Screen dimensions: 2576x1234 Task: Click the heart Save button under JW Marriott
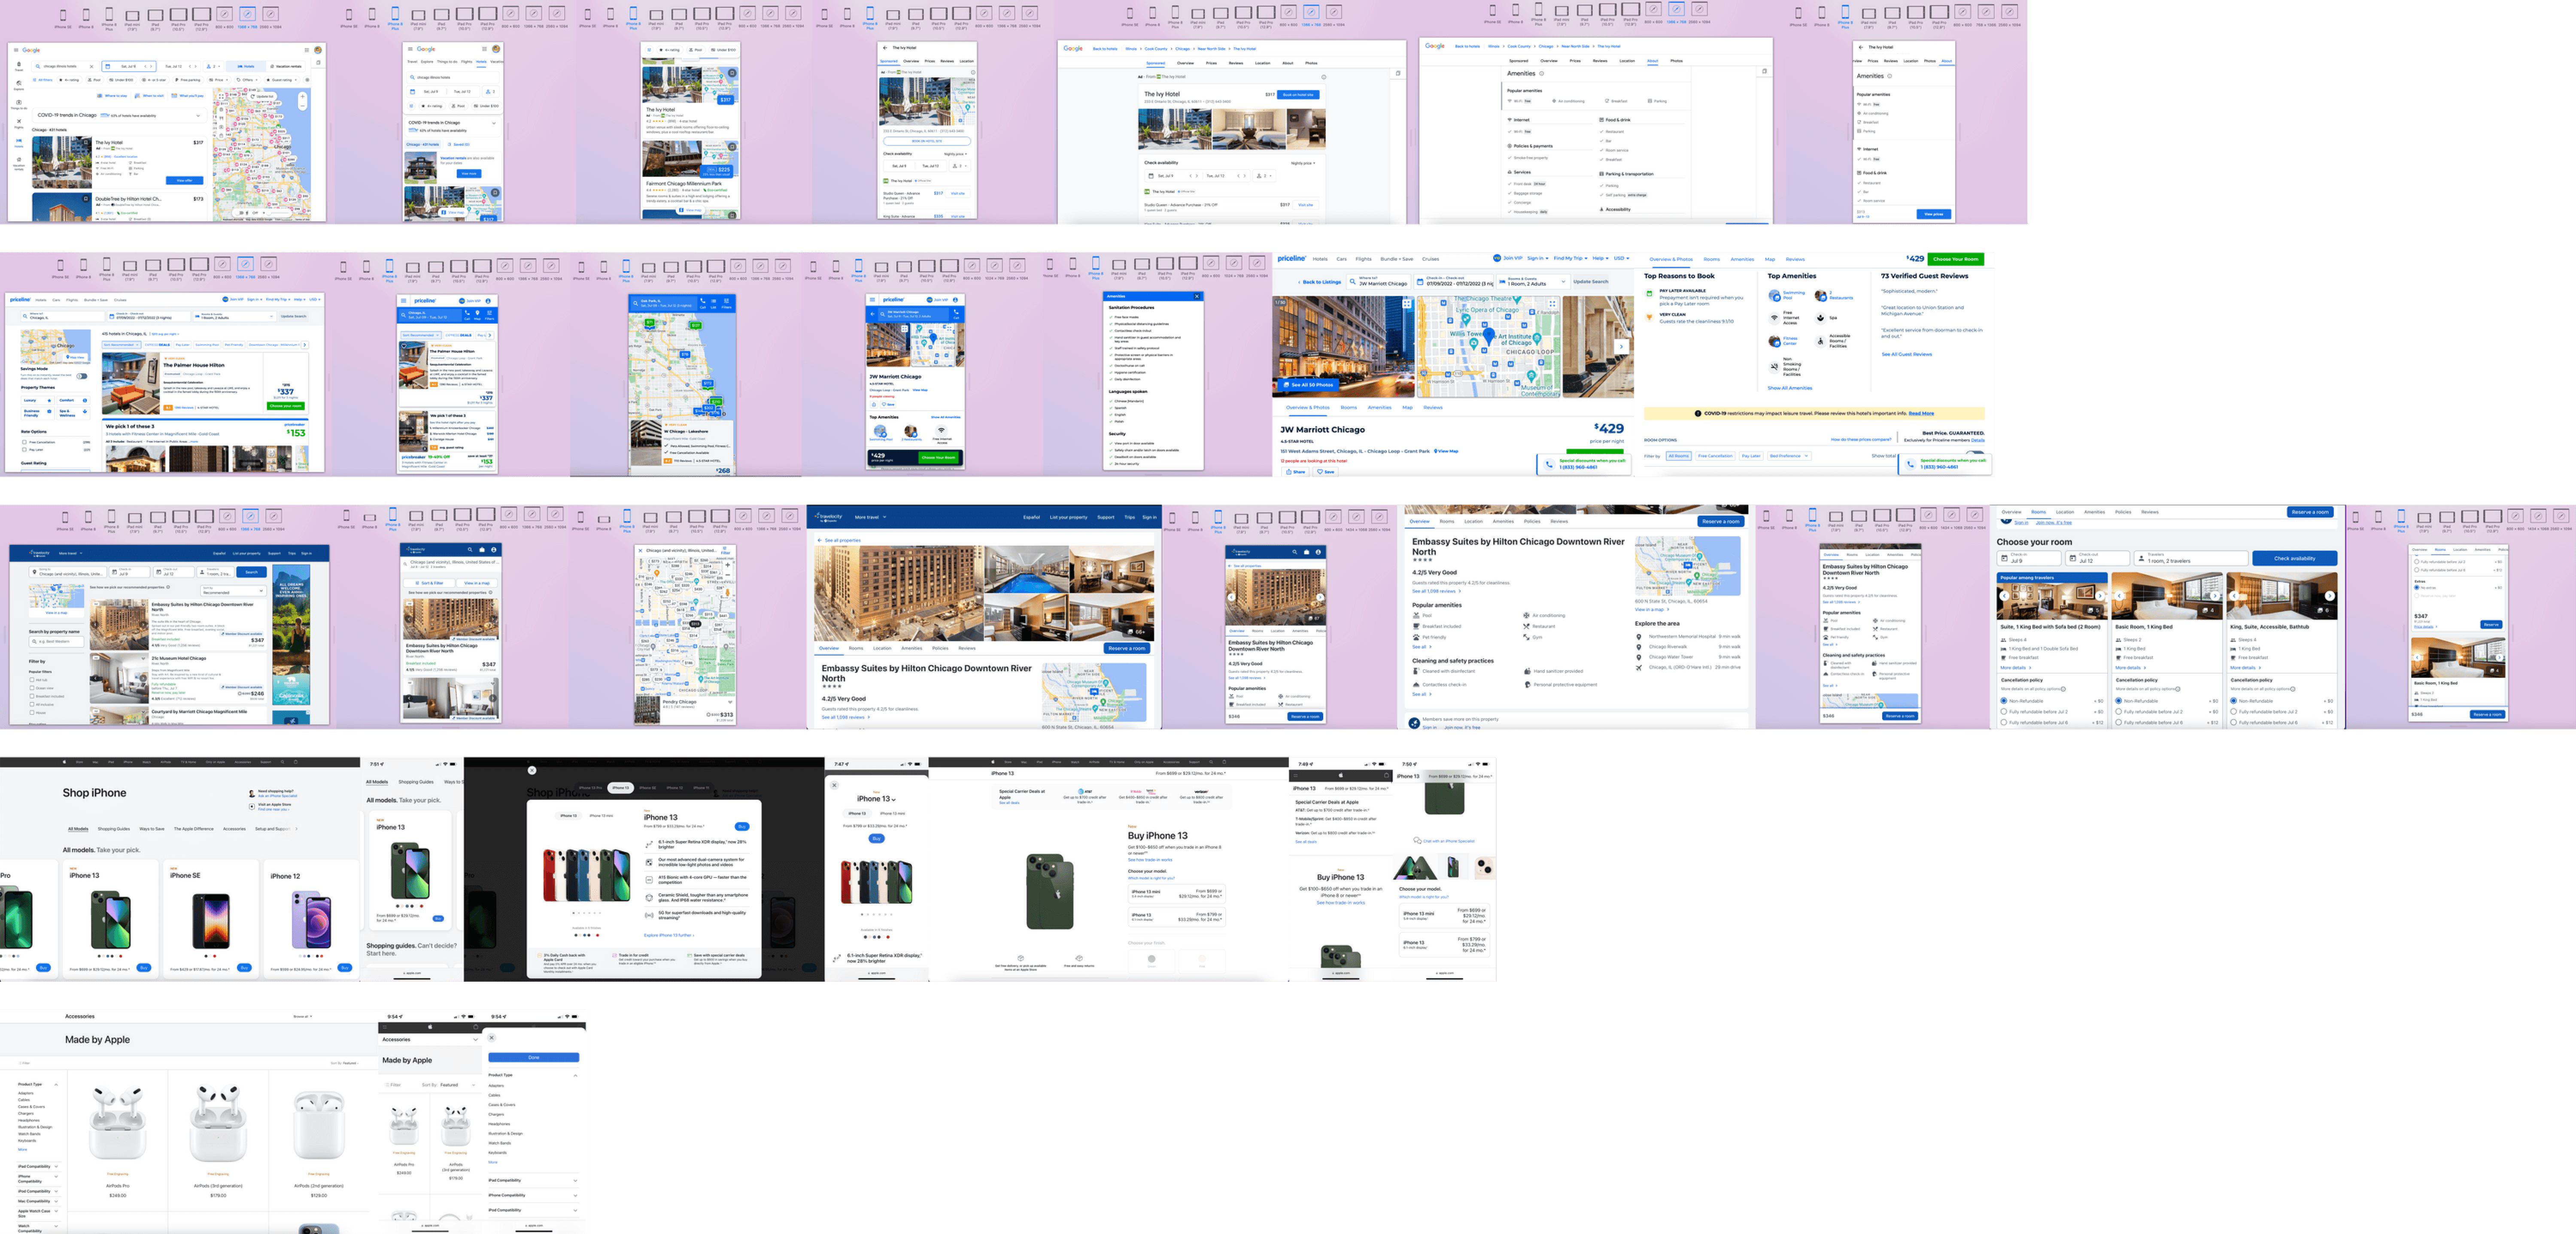[x=1326, y=472]
